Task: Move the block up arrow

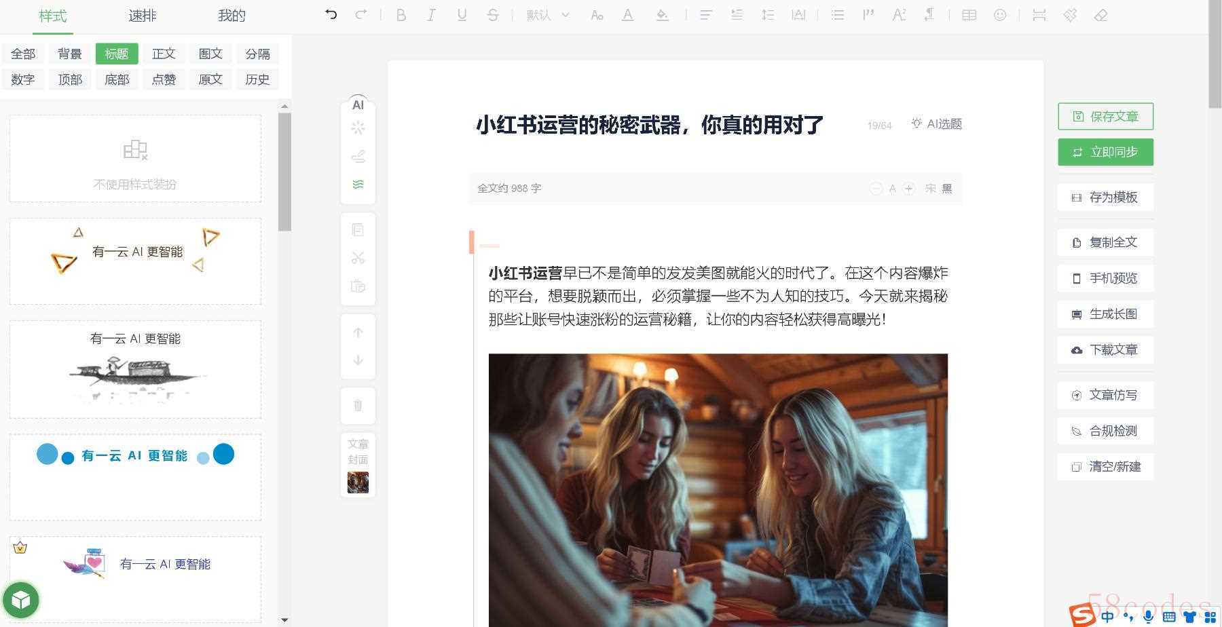Action: click(358, 332)
